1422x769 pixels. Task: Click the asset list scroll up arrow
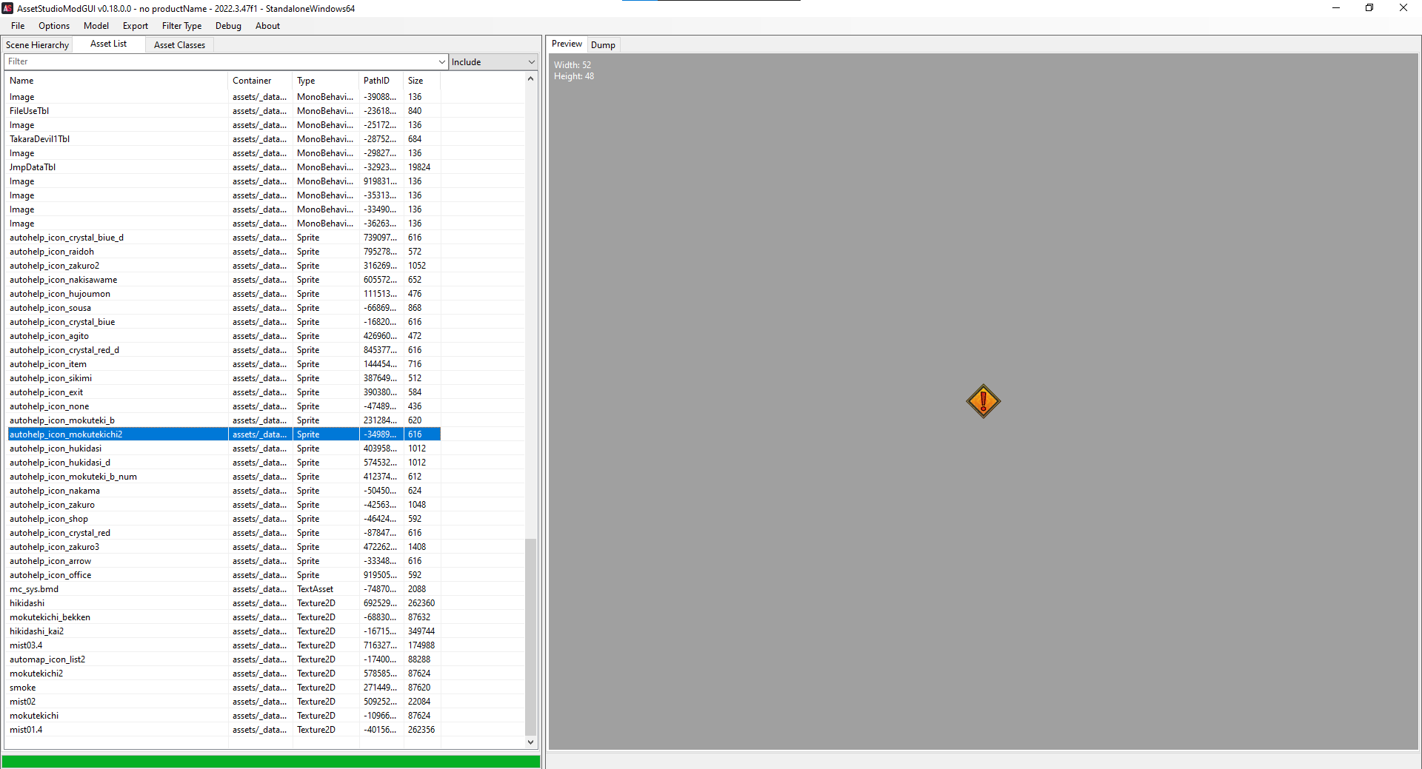(530, 78)
